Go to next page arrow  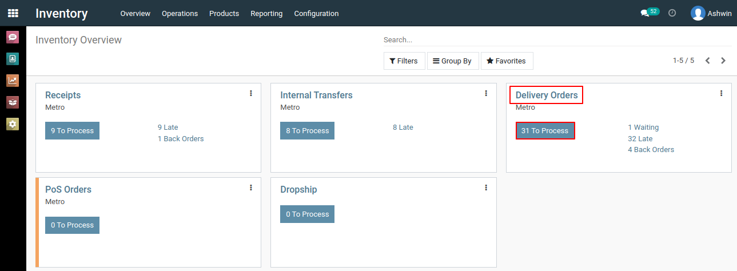coord(723,61)
